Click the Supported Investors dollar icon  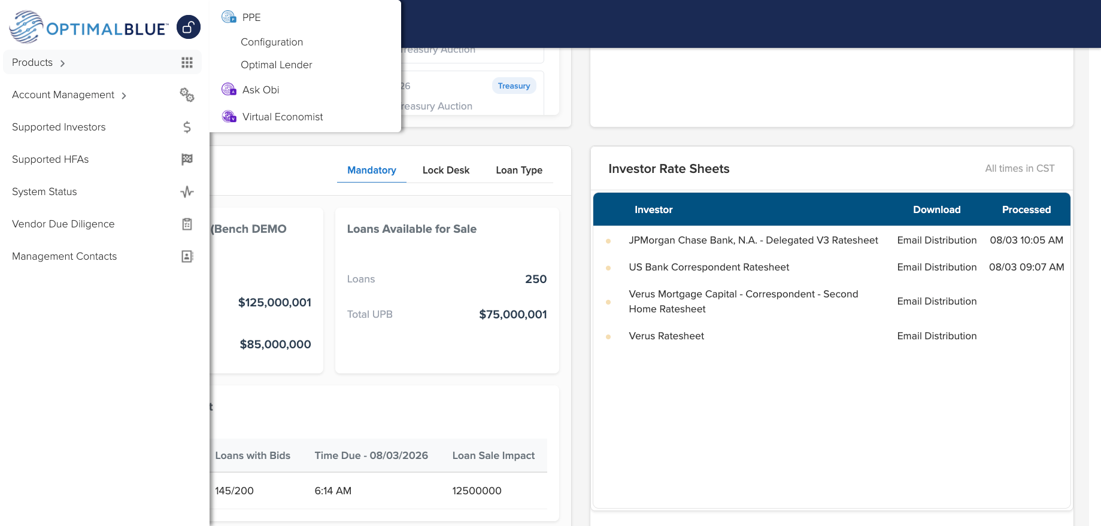187,127
